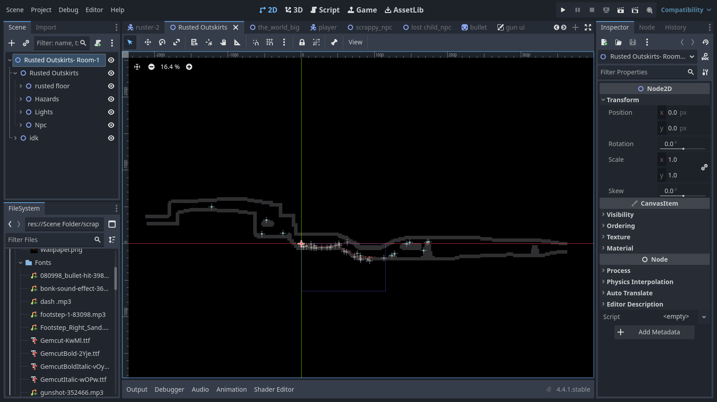The width and height of the screenshot is (717, 402).
Task: Open the Compatibility renderer dropdown
Action: [686, 10]
